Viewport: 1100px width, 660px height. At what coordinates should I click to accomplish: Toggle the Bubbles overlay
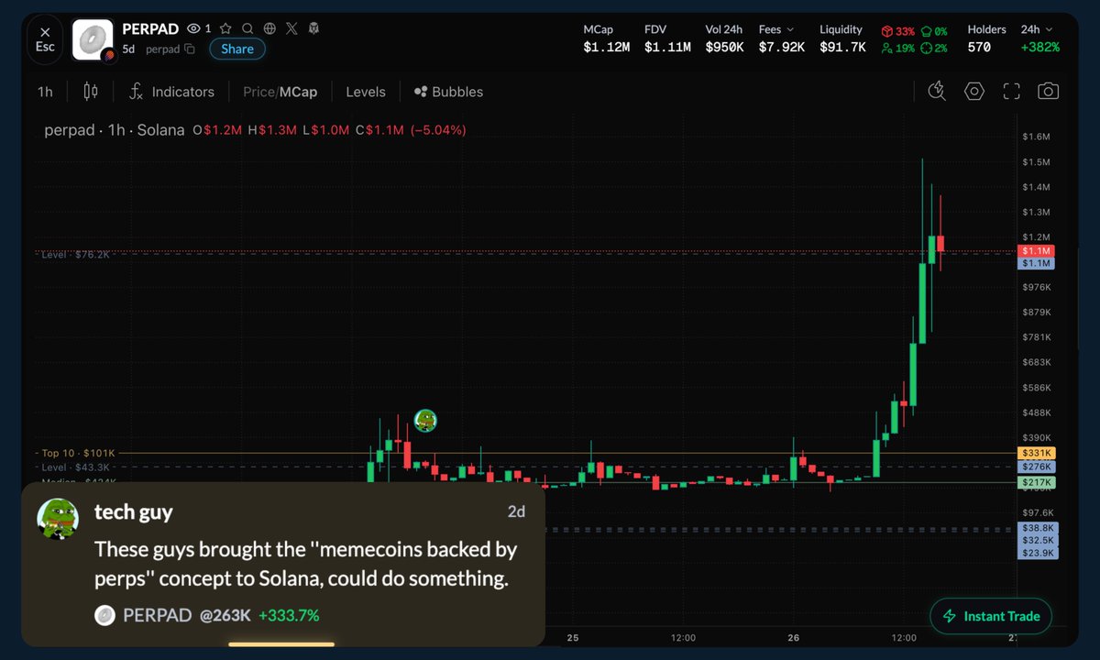pyautogui.click(x=448, y=92)
